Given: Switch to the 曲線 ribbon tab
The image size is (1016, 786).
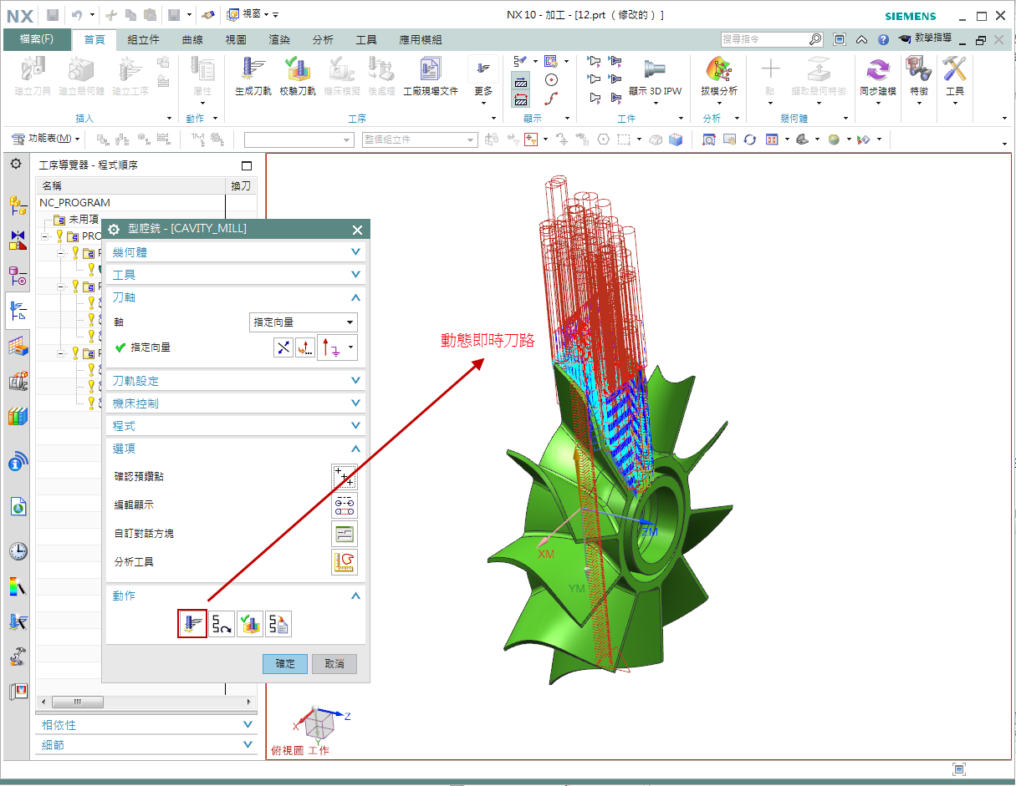Looking at the screenshot, I should tap(193, 39).
